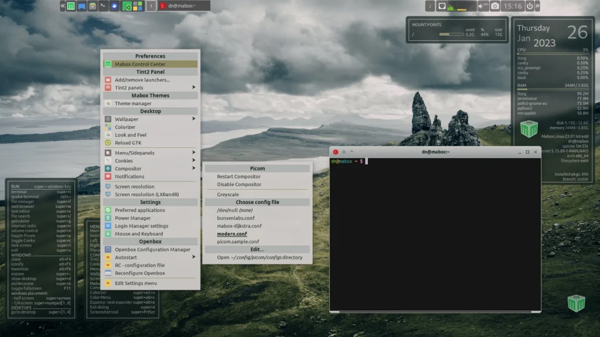Expand the Autostart submenu arrow
The image size is (600, 337).
(193, 257)
